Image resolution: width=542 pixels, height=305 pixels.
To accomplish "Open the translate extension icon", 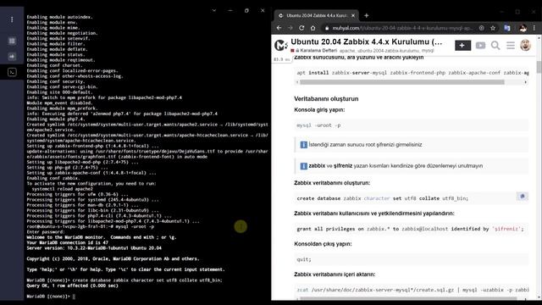I will (507, 28).
